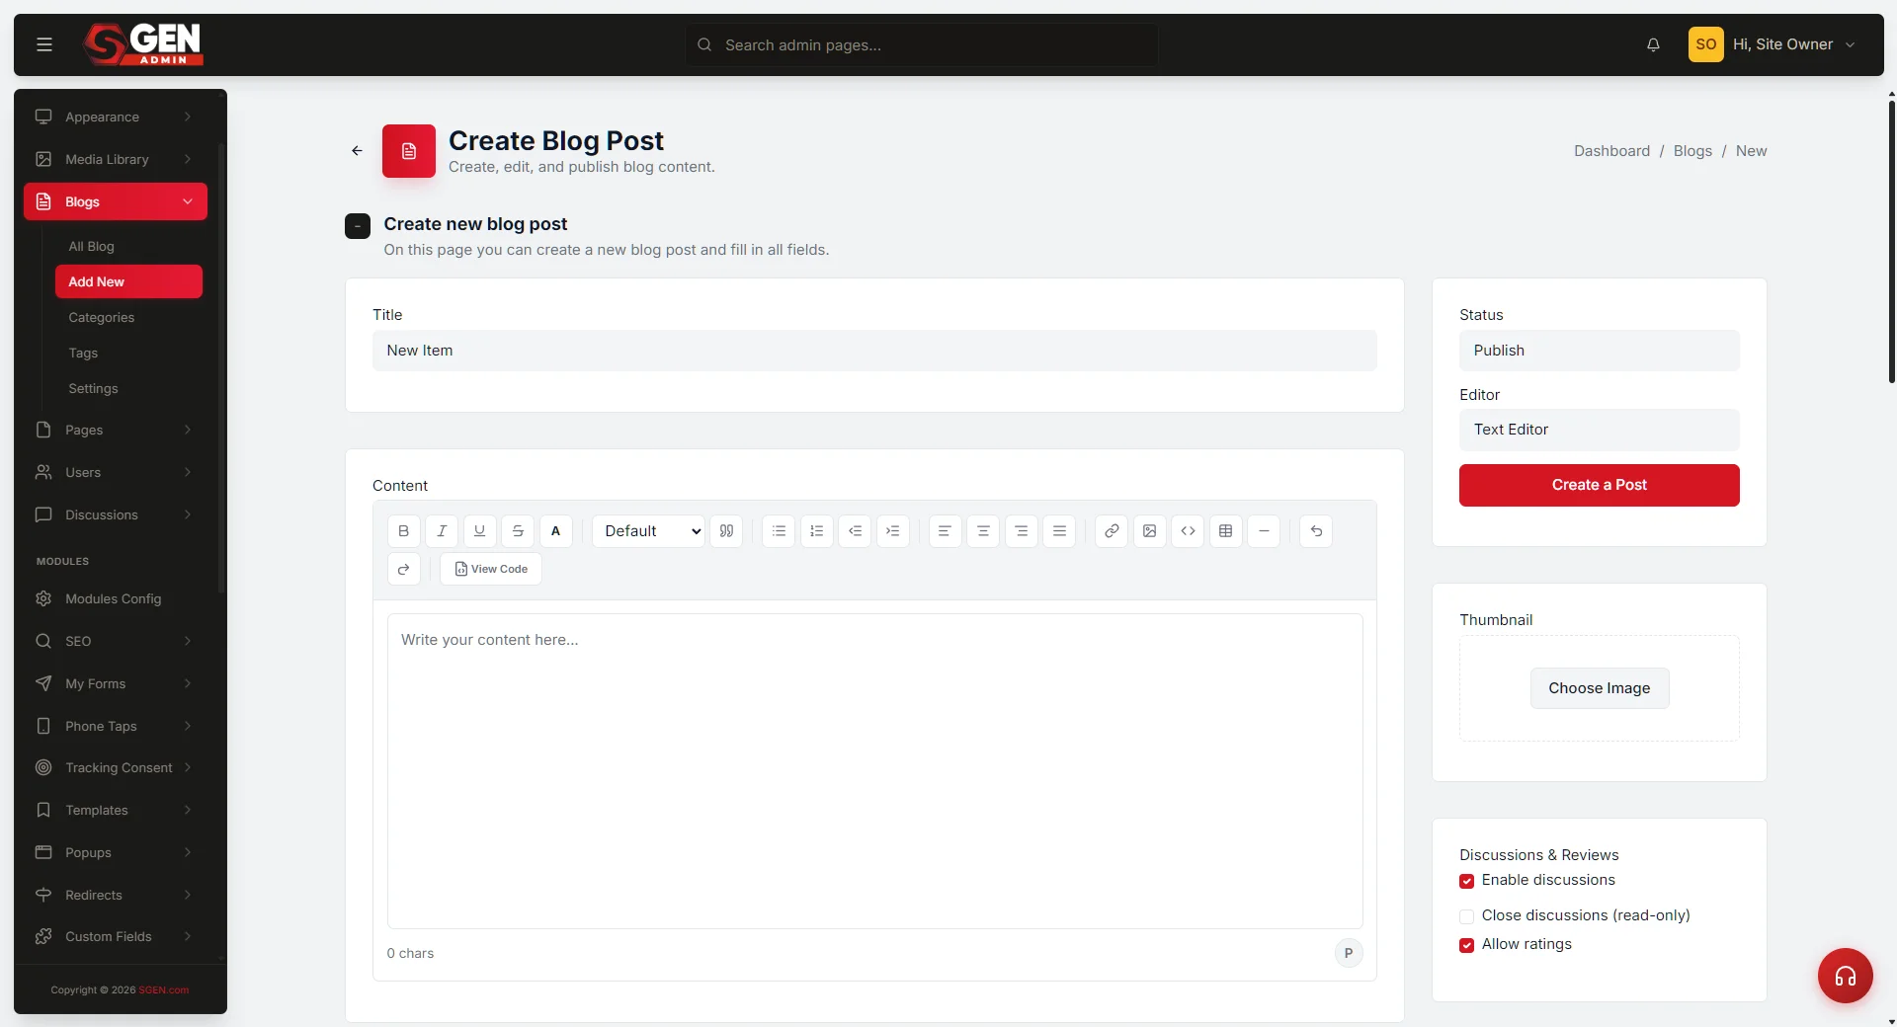Image resolution: width=1897 pixels, height=1027 pixels.
Task: Open Modules Config in sidebar
Action: point(116,598)
